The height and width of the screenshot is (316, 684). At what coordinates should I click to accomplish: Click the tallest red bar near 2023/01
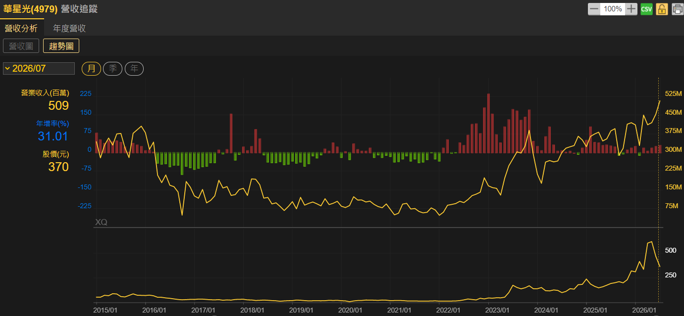click(x=488, y=123)
